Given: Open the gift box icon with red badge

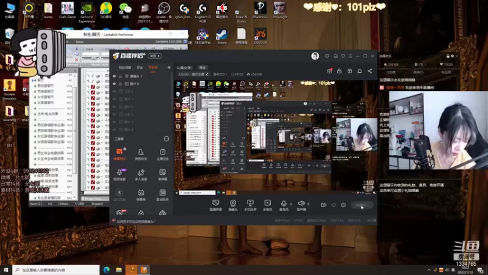Looking at the screenshot, I should (329, 71).
